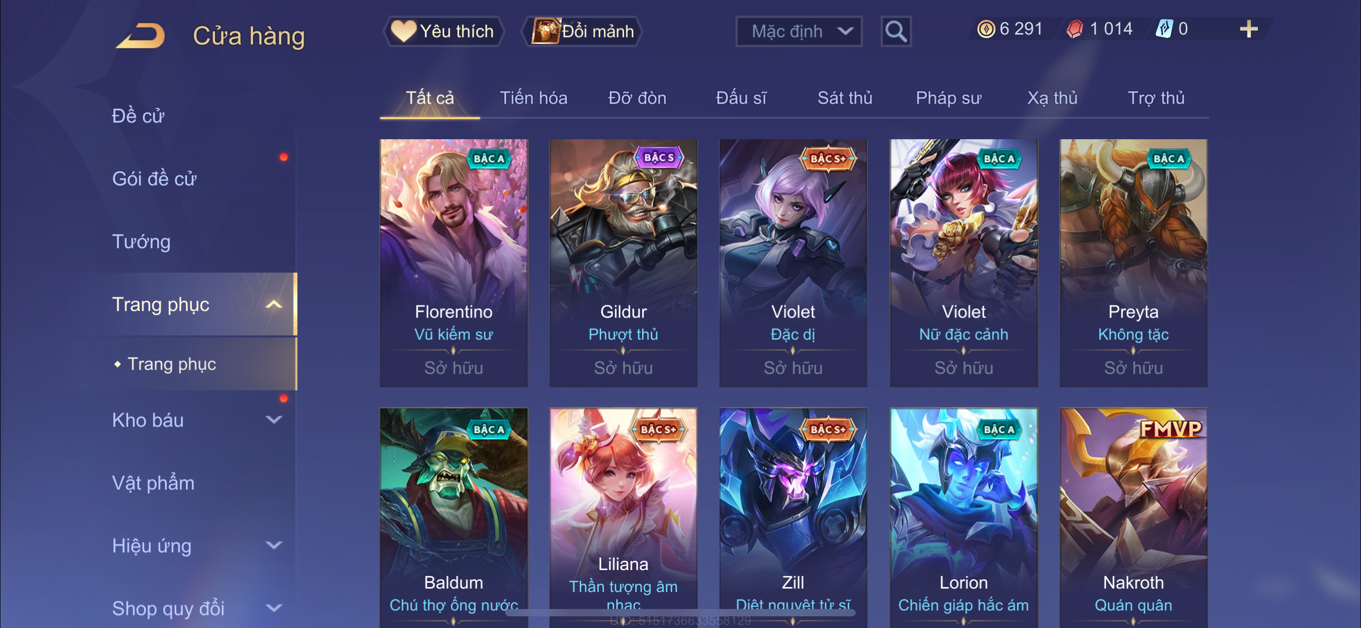Click the back arrow icon
Image resolution: width=1361 pixels, height=628 pixels.
141,36
